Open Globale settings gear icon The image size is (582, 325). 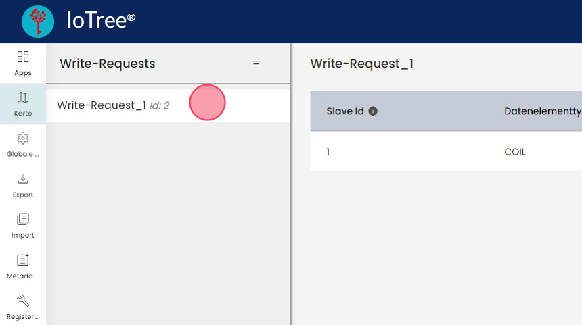point(23,139)
